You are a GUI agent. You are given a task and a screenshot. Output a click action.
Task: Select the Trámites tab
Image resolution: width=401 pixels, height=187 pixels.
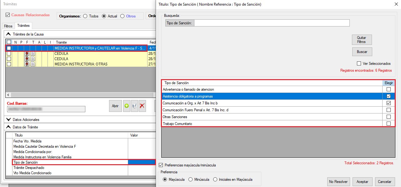(x=23, y=26)
